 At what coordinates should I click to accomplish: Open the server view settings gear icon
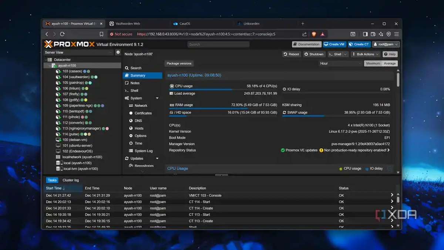click(118, 52)
